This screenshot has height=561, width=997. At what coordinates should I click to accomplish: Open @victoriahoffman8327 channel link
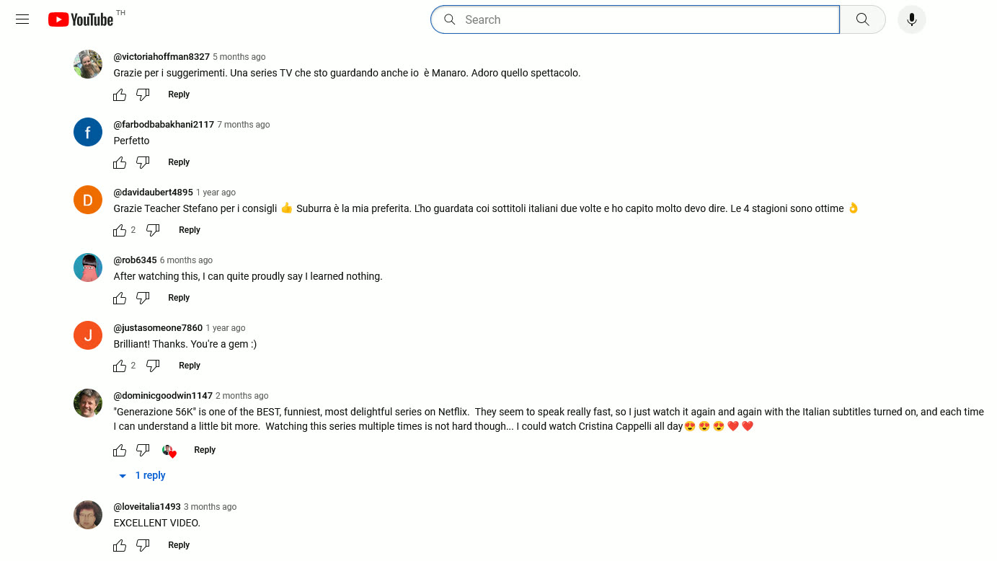point(161,57)
